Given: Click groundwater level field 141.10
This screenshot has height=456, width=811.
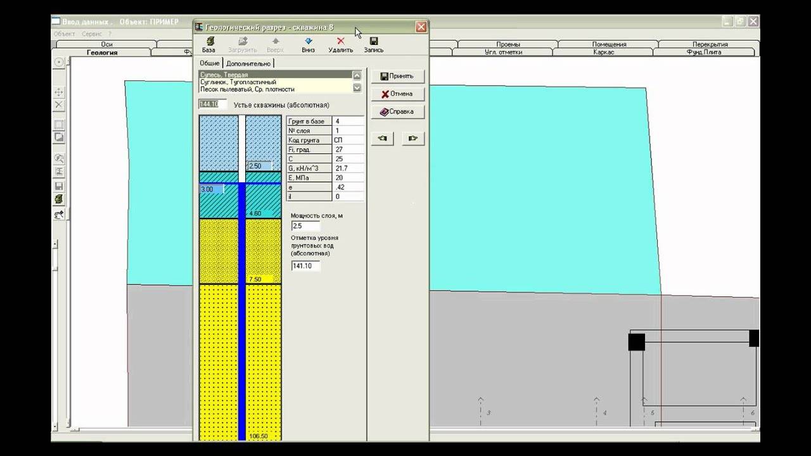Looking at the screenshot, I should click(x=305, y=266).
